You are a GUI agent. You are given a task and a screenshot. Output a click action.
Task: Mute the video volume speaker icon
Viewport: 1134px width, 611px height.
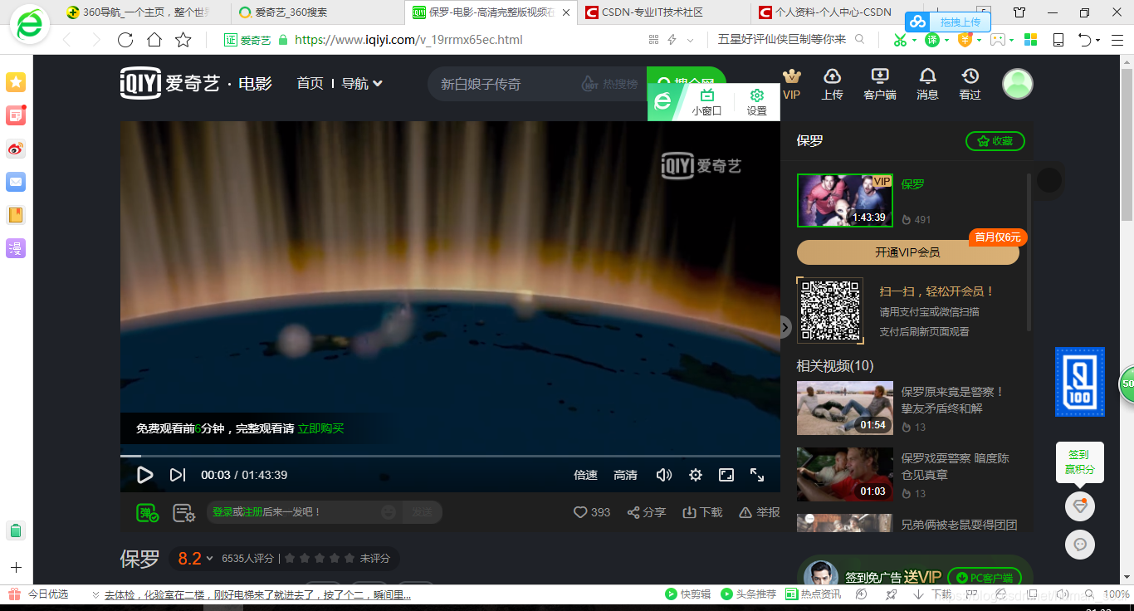(664, 475)
